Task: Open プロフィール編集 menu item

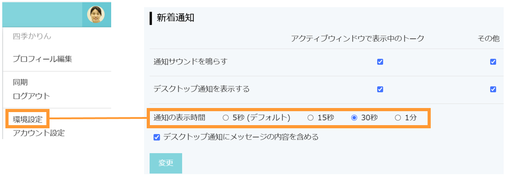Action: point(42,59)
